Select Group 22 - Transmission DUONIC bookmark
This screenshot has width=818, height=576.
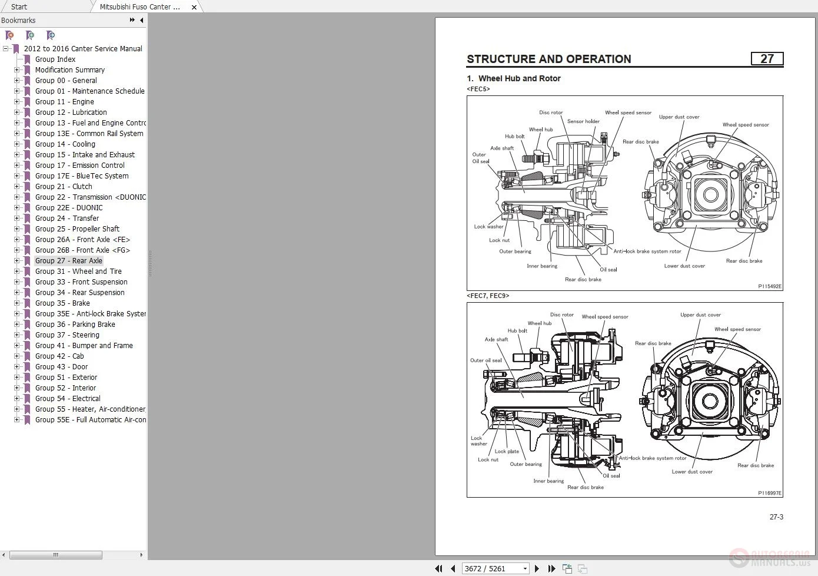point(90,197)
